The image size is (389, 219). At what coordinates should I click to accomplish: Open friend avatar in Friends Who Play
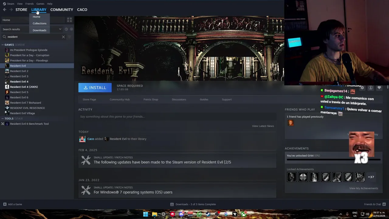pos(291,123)
